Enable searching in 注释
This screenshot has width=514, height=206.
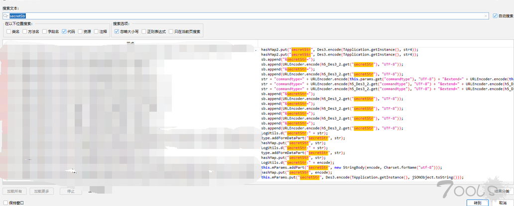pos(97,32)
